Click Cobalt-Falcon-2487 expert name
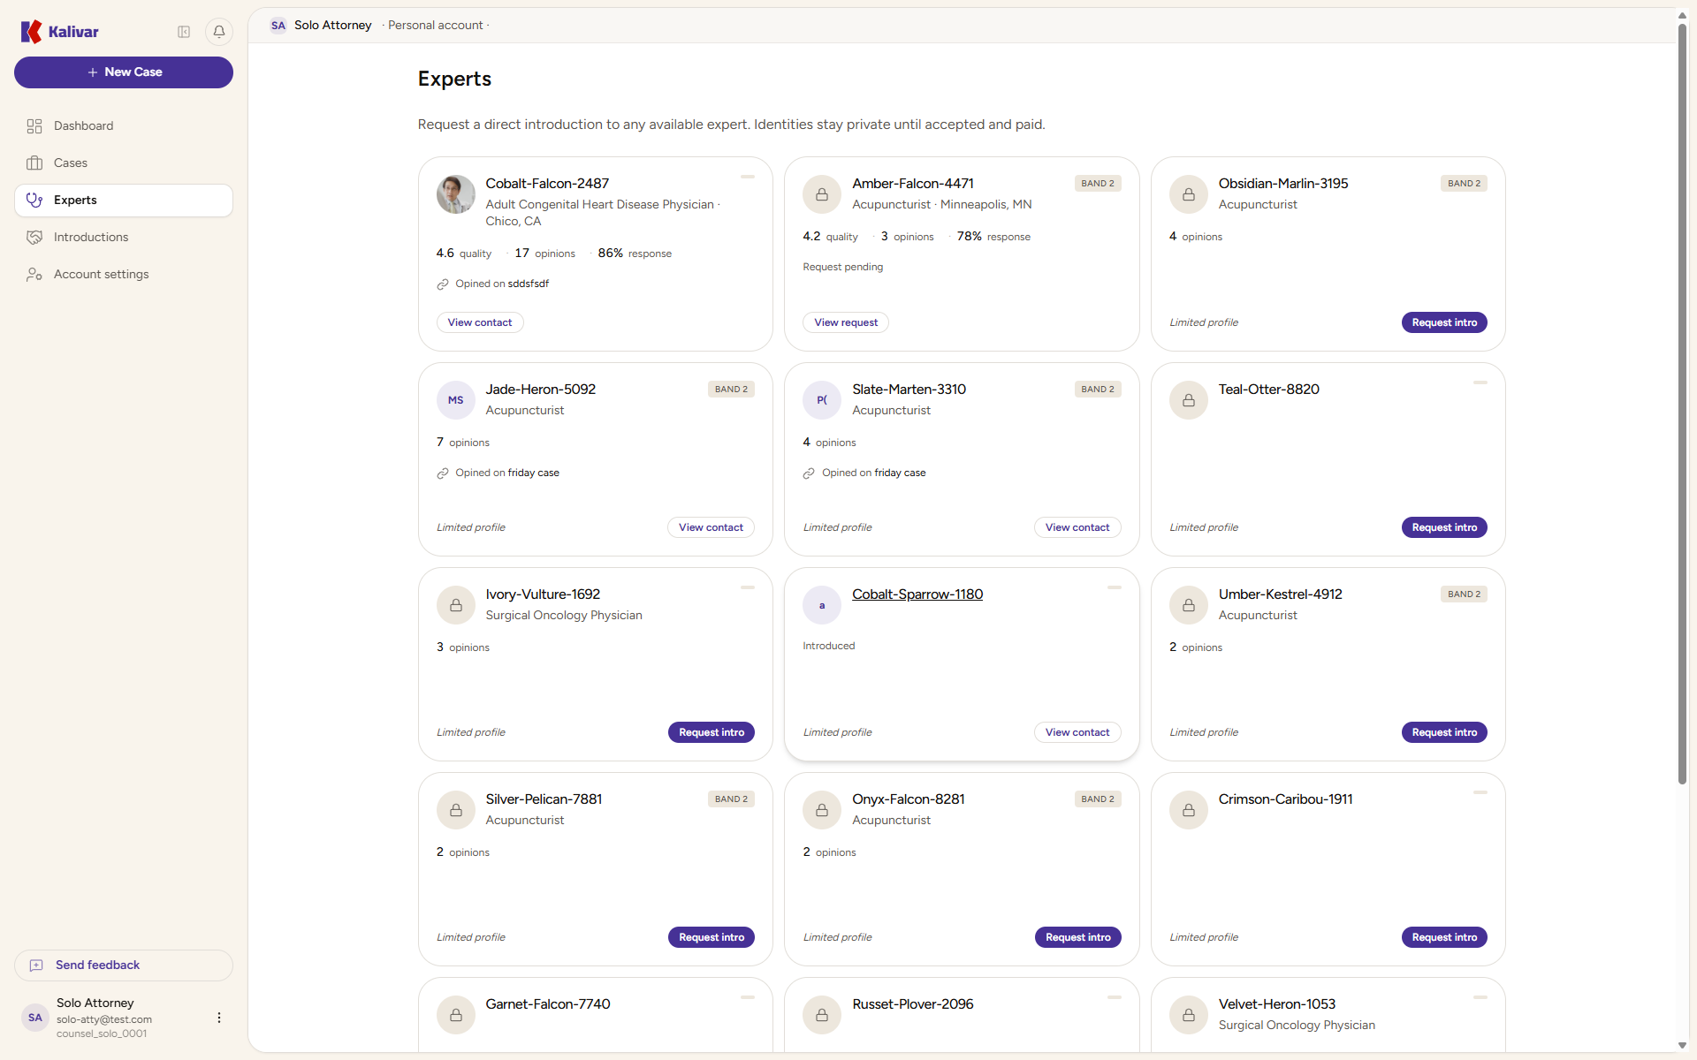The height and width of the screenshot is (1060, 1697). [547, 184]
